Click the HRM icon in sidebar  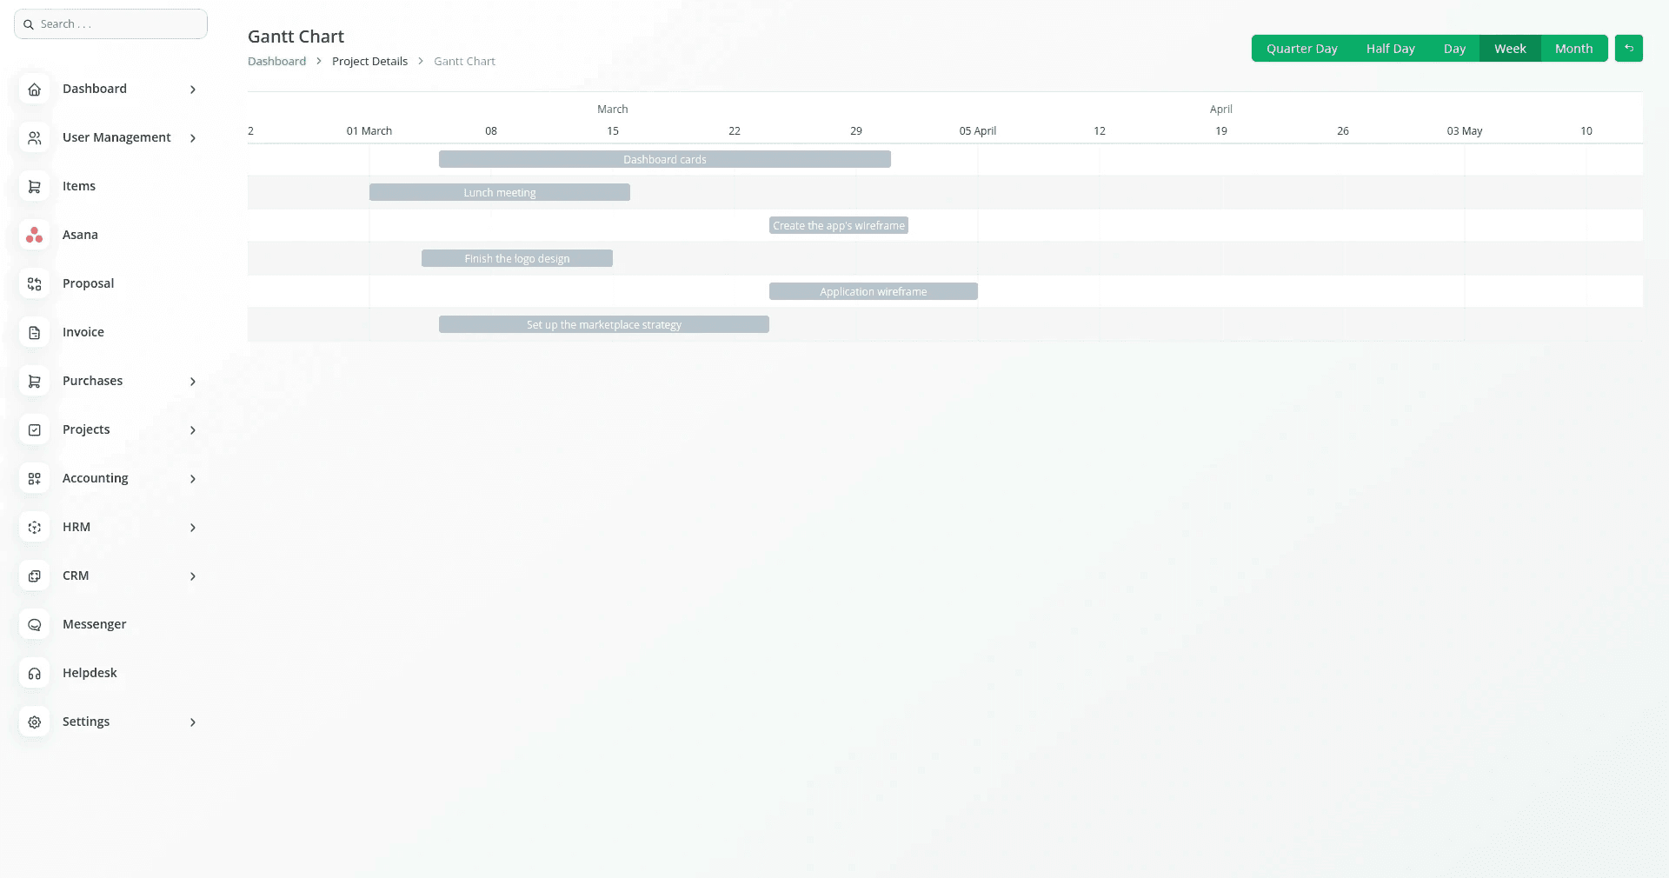(x=34, y=528)
